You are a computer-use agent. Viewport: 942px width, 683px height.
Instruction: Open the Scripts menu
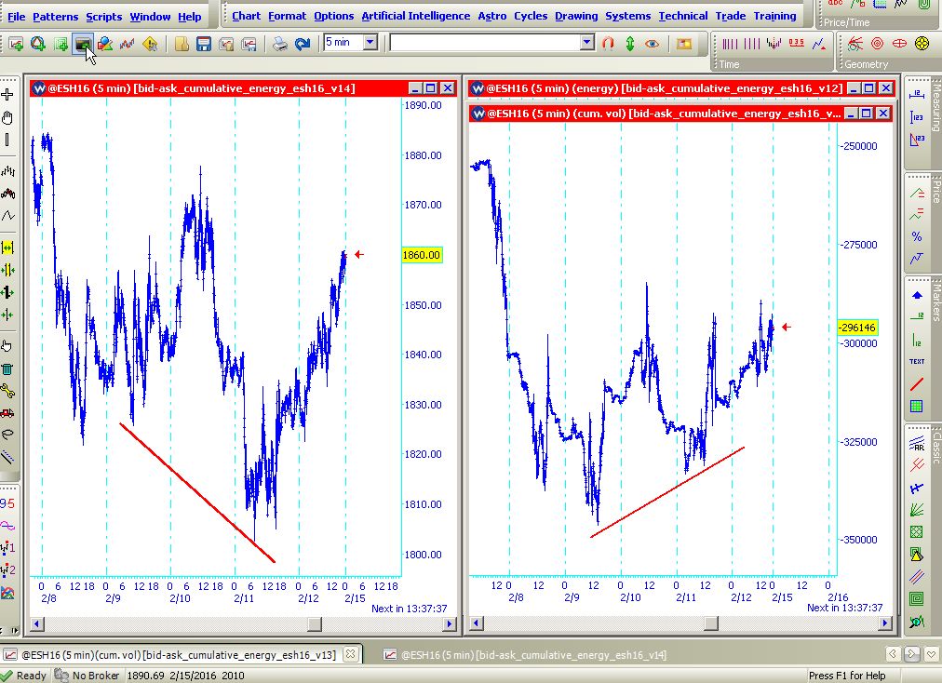click(104, 16)
